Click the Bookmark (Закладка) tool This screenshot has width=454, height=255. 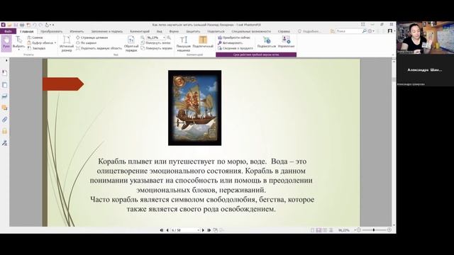[x=36, y=48]
